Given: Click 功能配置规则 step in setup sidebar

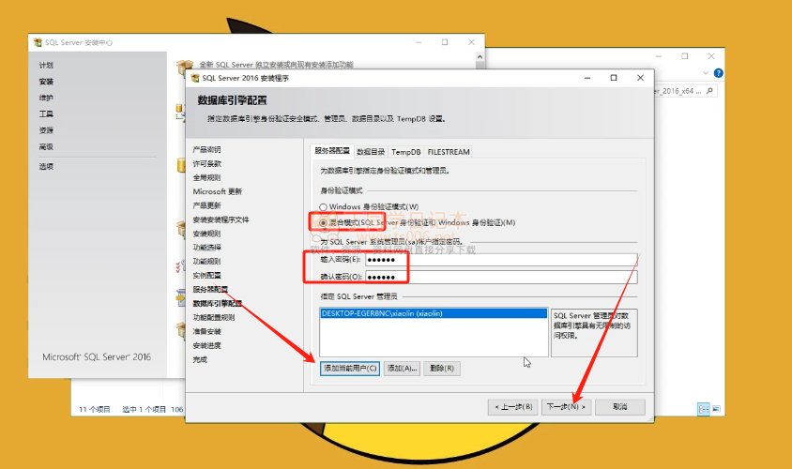Looking at the screenshot, I should [x=214, y=317].
